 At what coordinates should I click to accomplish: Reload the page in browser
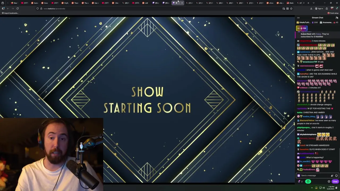(x=18, y=8)
